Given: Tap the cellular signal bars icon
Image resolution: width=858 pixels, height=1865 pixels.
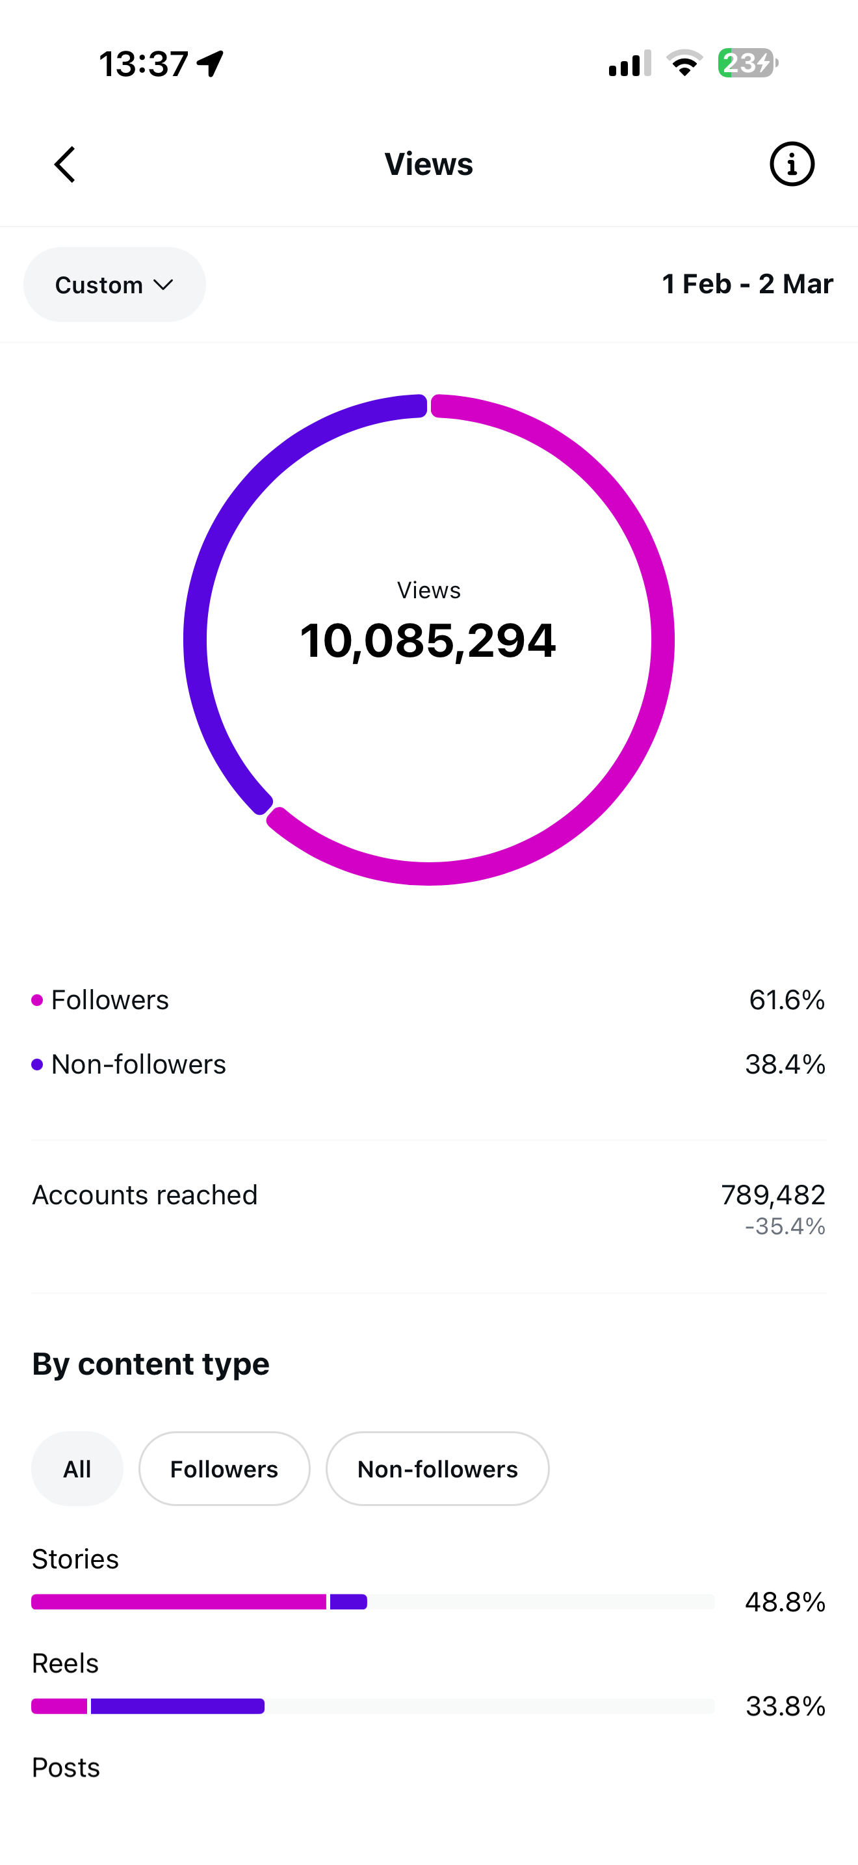Looking at the screenshot, I should [x=629, y=64].
